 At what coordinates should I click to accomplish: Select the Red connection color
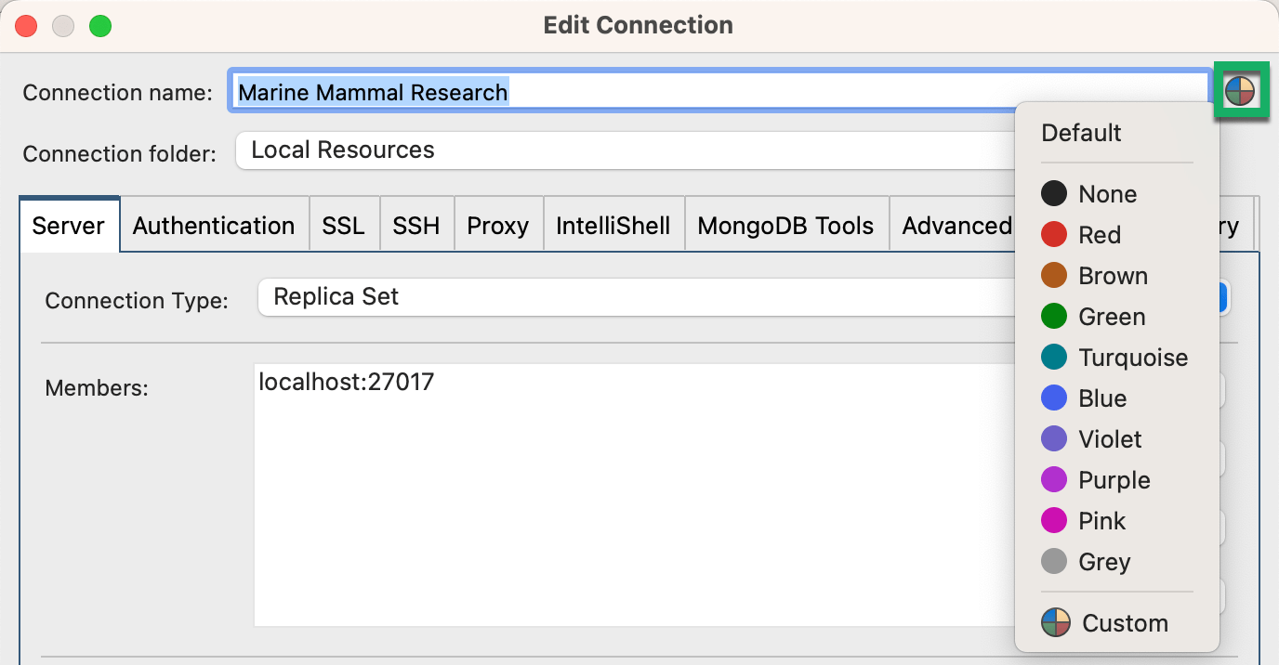point(1100,234)
